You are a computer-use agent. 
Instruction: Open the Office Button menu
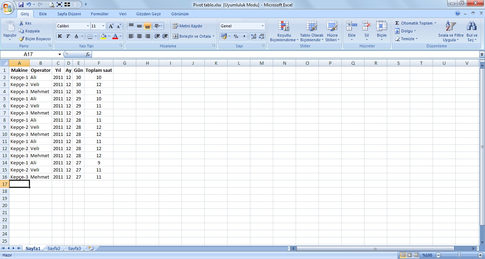click(7, 7)
